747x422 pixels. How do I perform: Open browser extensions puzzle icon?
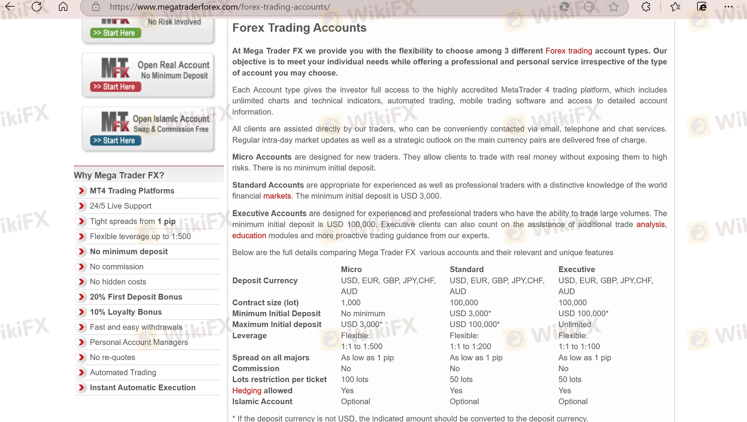point(646,7)
